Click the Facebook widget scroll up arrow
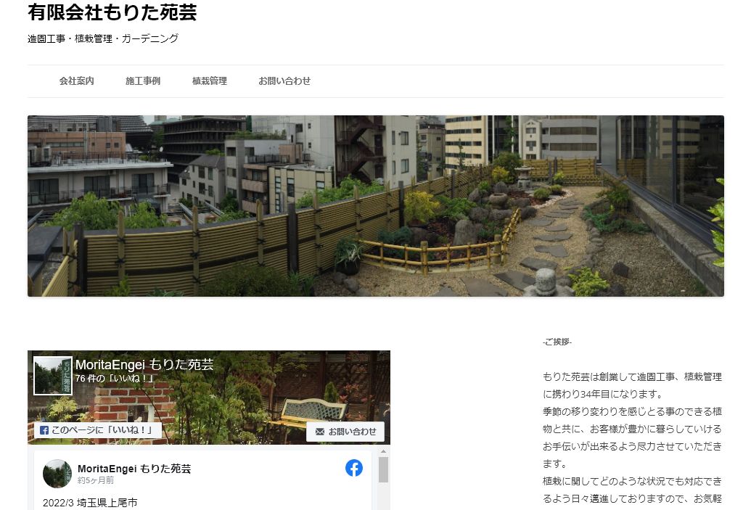This screenshot has width=751, height=510. point(383,451)
